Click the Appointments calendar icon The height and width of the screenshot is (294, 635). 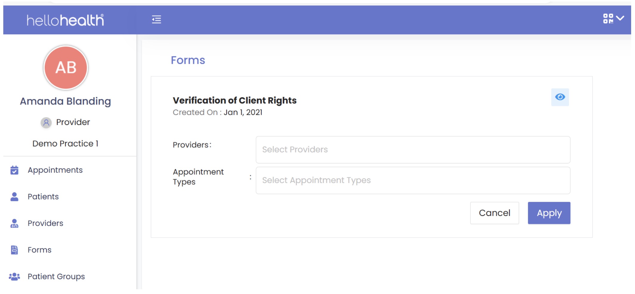[x=14, y=170]
